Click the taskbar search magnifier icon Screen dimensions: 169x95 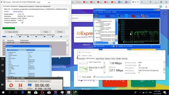10,92
